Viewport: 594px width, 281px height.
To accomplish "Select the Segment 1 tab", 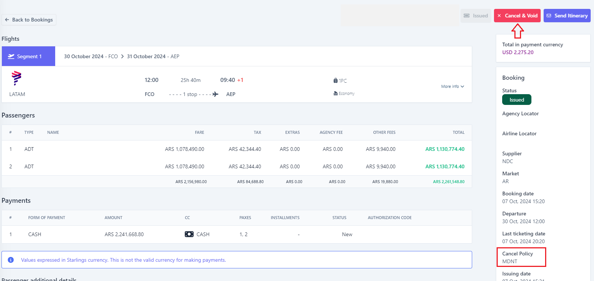I will pos(29,56).
